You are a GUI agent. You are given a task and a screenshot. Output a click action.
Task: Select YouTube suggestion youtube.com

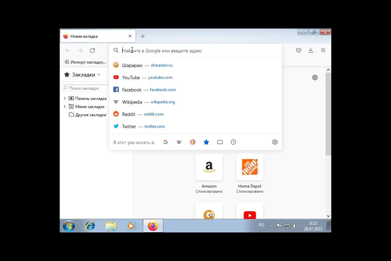pos(195,77)
